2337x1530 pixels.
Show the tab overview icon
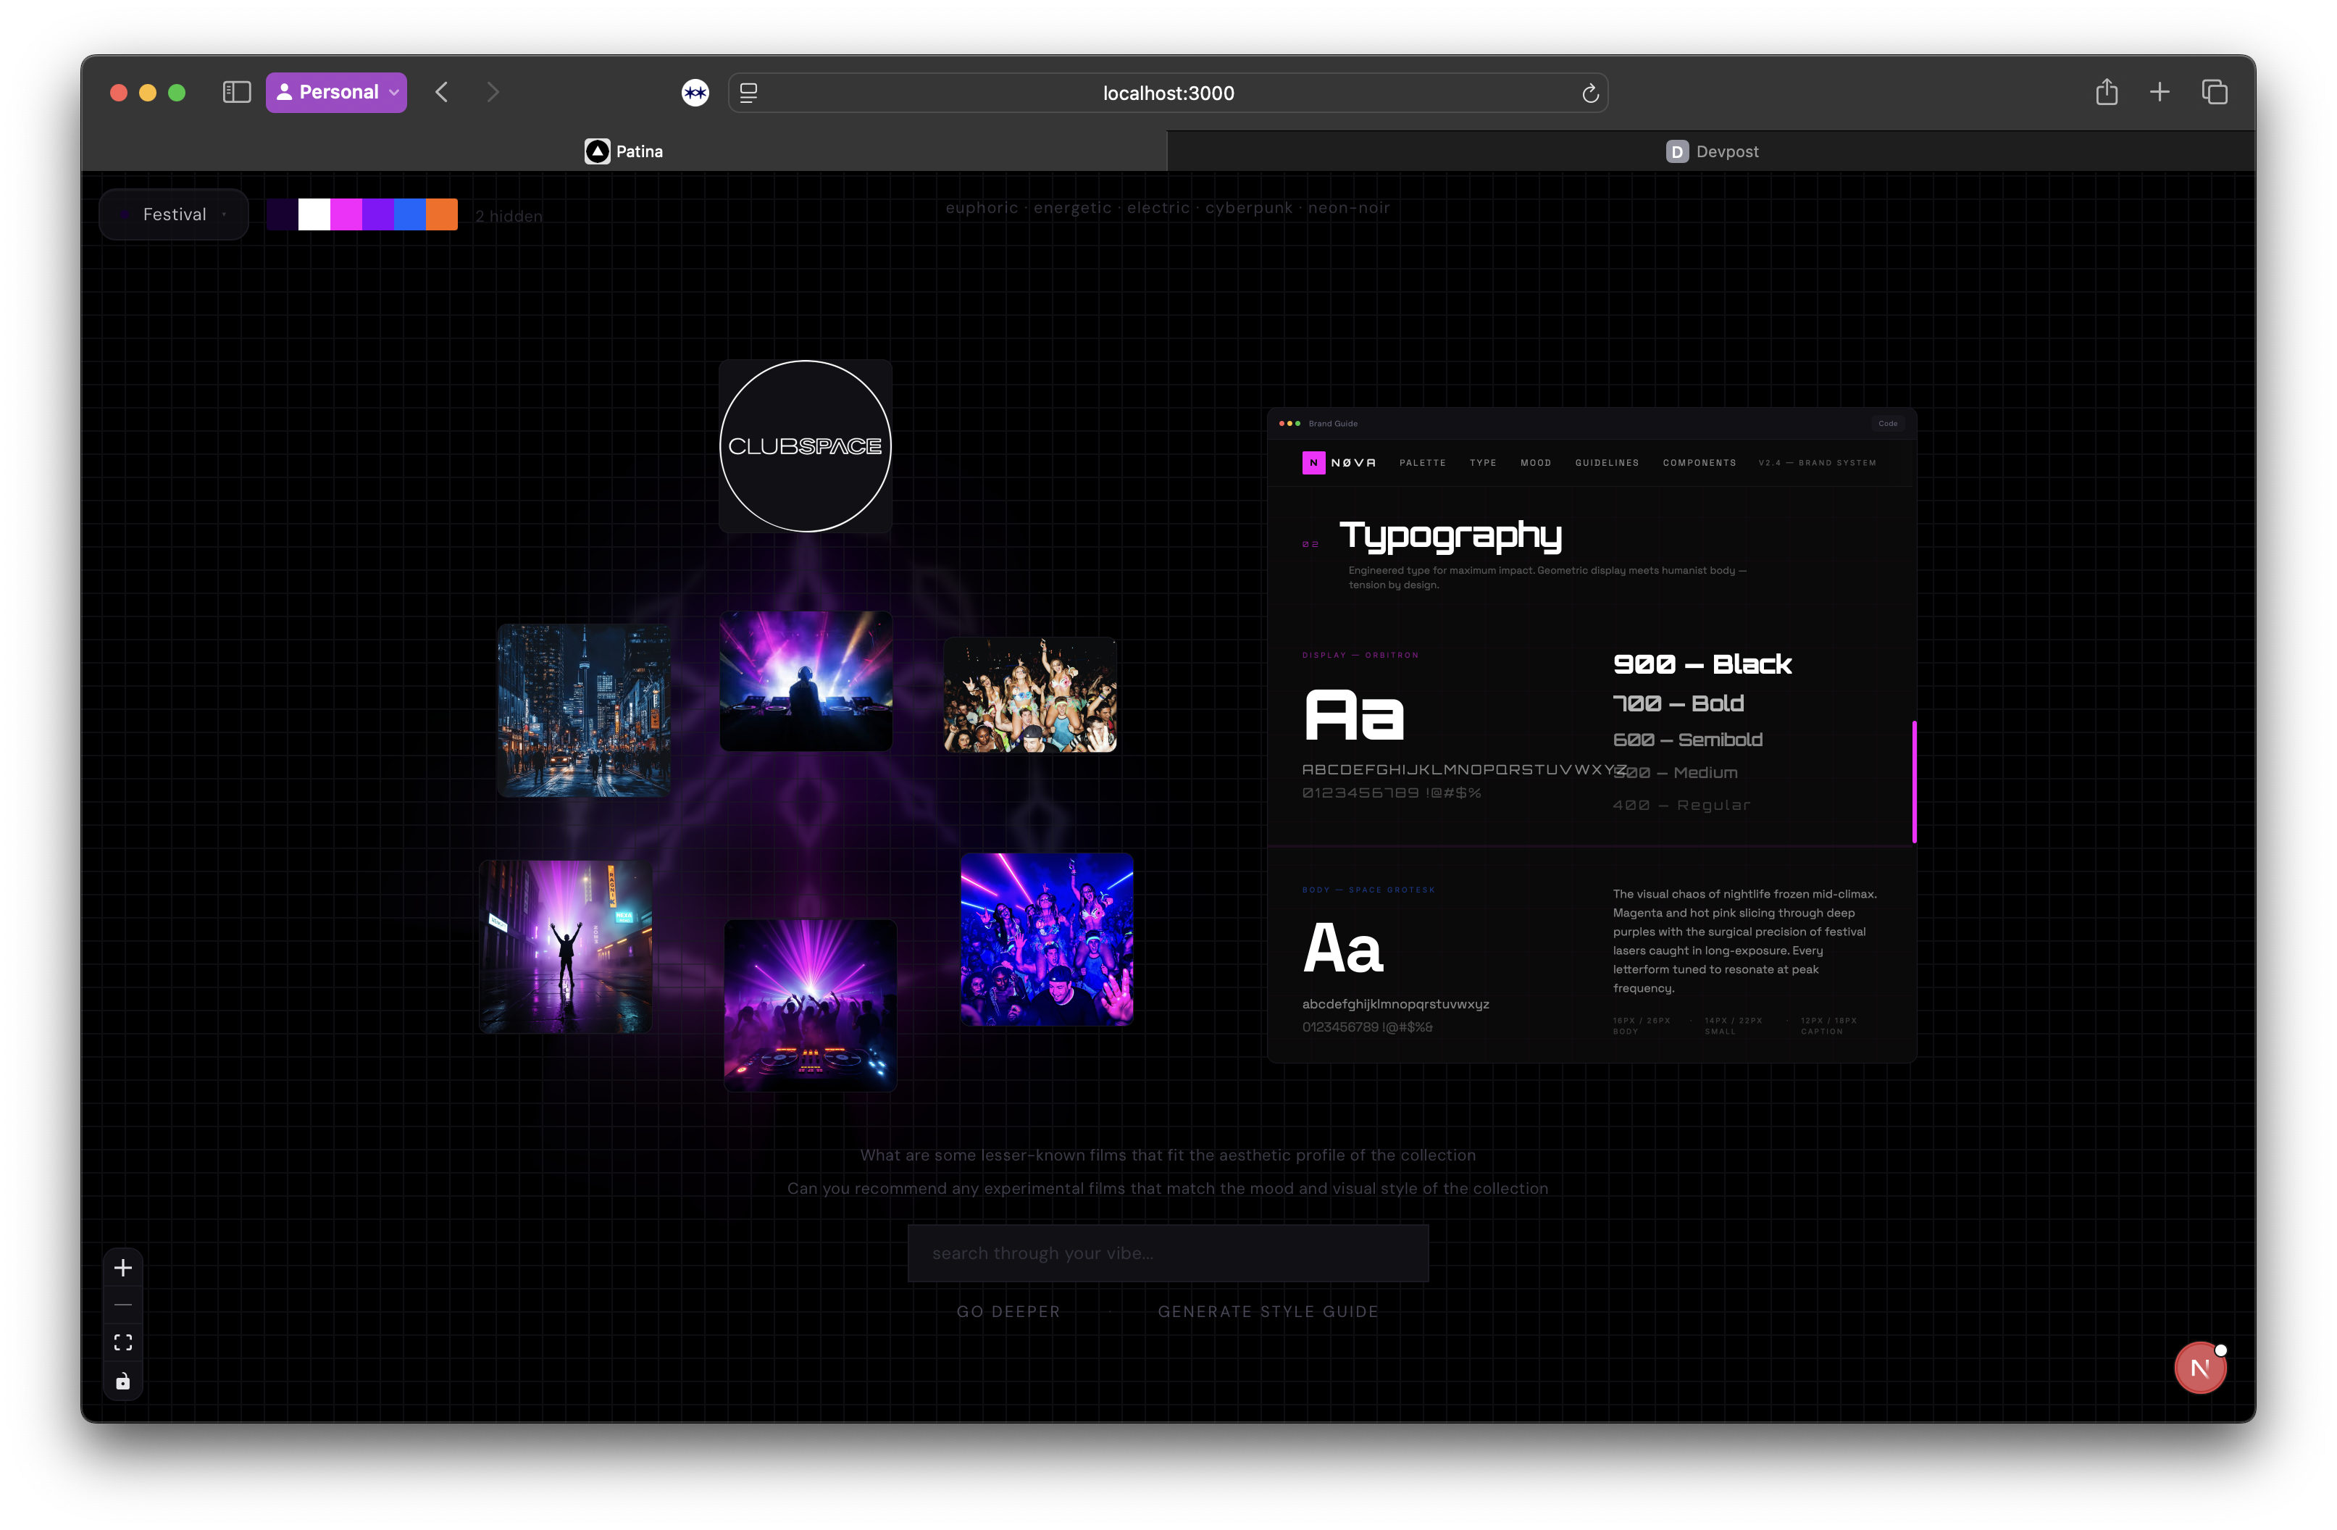pyautogui.click(x=2215, y=92)
